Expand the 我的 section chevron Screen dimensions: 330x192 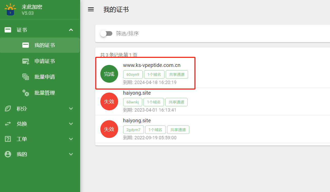pyautogui.click(x=71, y=154)
